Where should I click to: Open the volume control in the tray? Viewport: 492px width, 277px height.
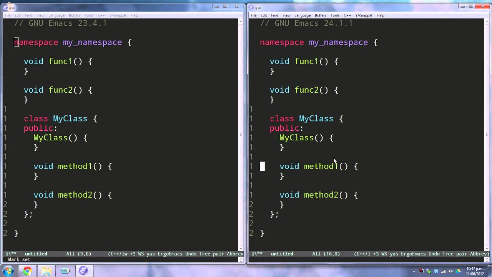click(x=450, y=271)
